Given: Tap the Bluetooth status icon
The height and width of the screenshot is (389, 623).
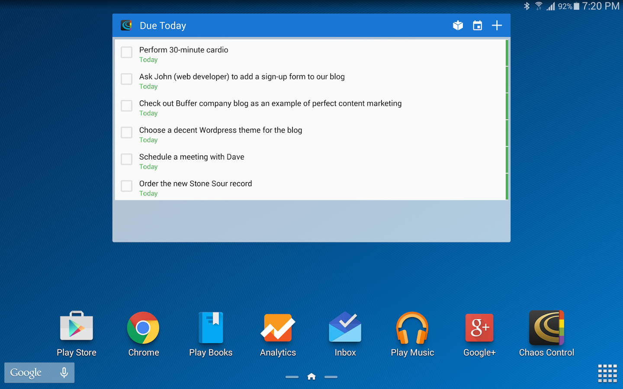Looking at the screenshot, I should 527,6.
